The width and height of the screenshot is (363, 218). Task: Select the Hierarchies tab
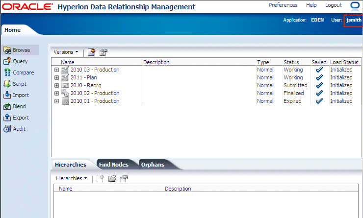point(71,165)
